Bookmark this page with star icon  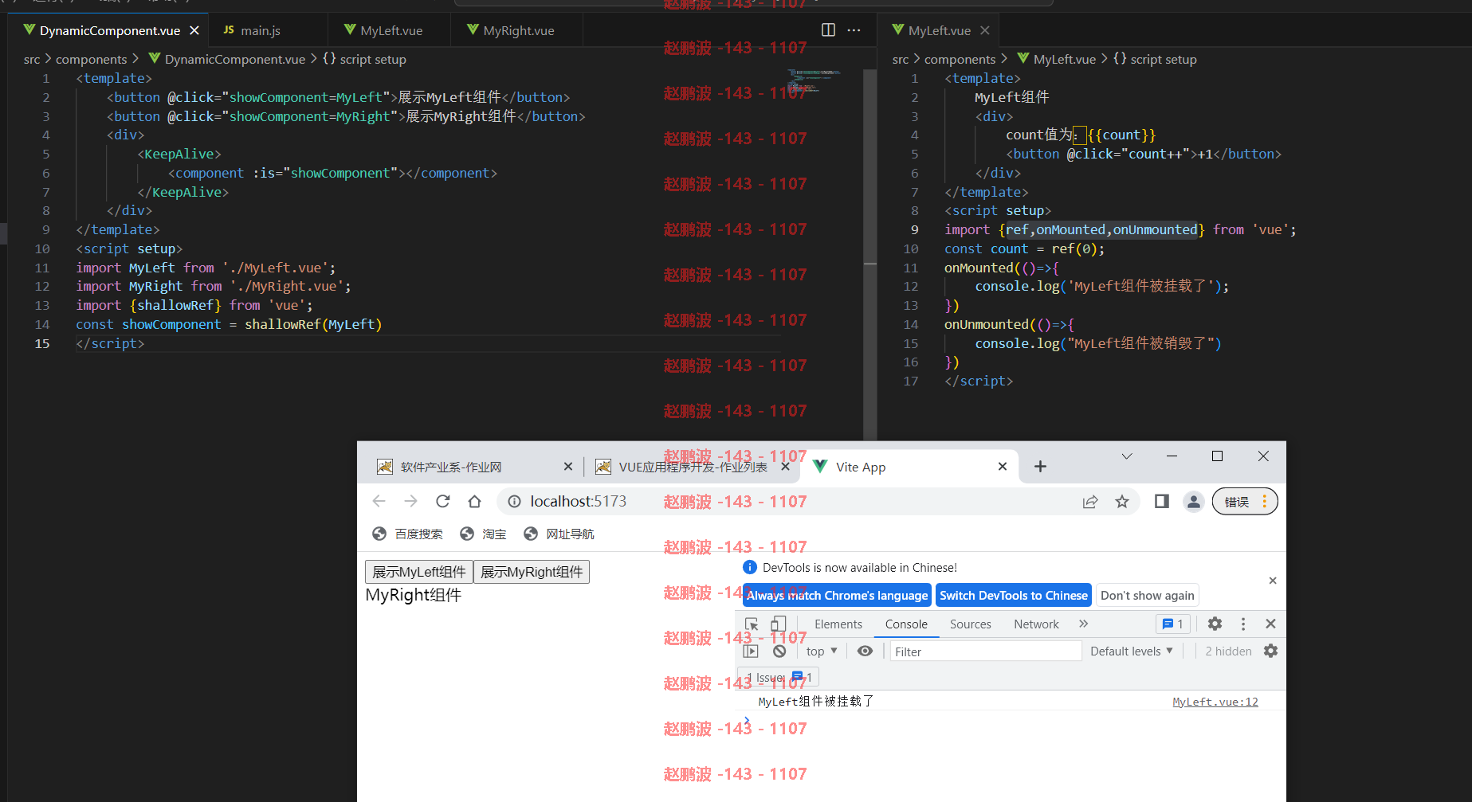(1122, 501)
